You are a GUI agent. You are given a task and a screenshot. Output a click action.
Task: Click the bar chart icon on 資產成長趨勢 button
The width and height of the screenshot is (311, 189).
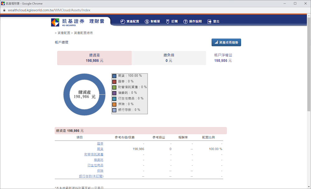click(x=216, y=42)
